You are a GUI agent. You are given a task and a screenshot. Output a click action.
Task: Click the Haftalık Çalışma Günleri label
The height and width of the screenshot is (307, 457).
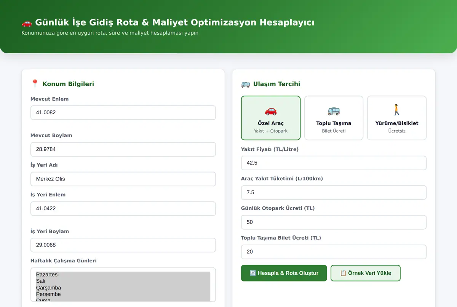64,261
